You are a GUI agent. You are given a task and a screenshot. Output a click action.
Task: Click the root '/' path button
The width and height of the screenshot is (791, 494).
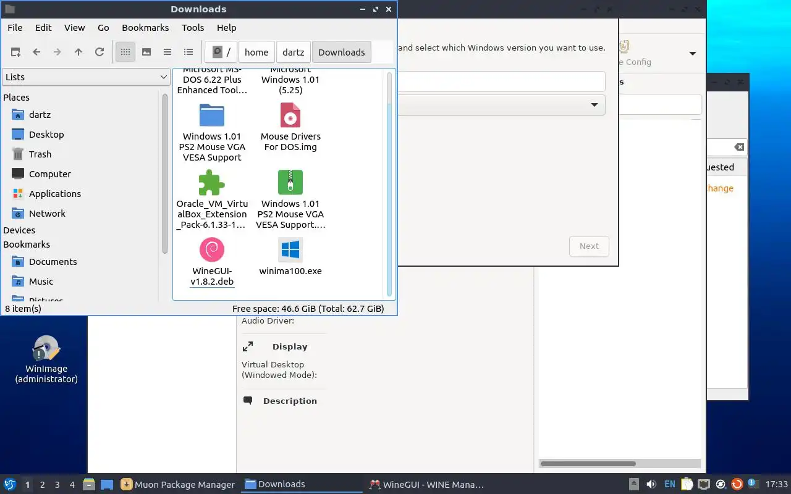[221, 52]
